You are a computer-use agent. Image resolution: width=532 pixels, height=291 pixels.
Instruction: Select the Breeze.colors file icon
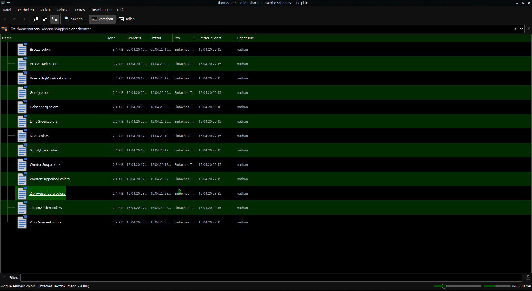[x=22, y=50]
